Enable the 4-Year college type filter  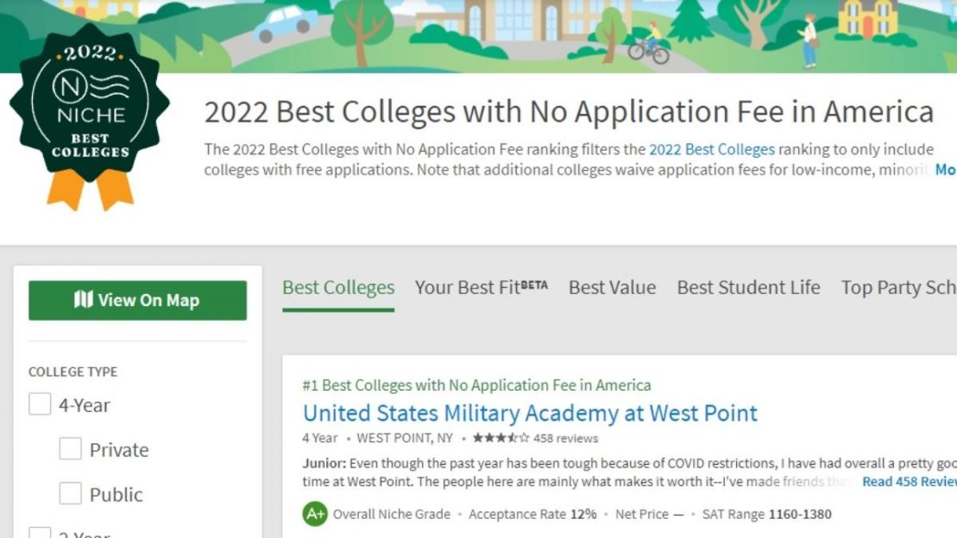click(39, 403)
